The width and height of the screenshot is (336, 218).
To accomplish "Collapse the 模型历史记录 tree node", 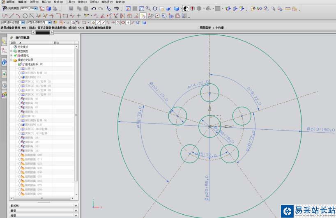I will [12, 60].
